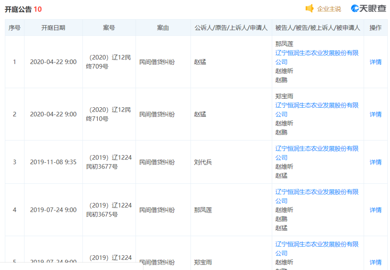Image resolution: width=390 pixels, height=270 pixels.
Task: Select date 2020-04-22 9:00 in row 1
Action: (x=53, y=62)
